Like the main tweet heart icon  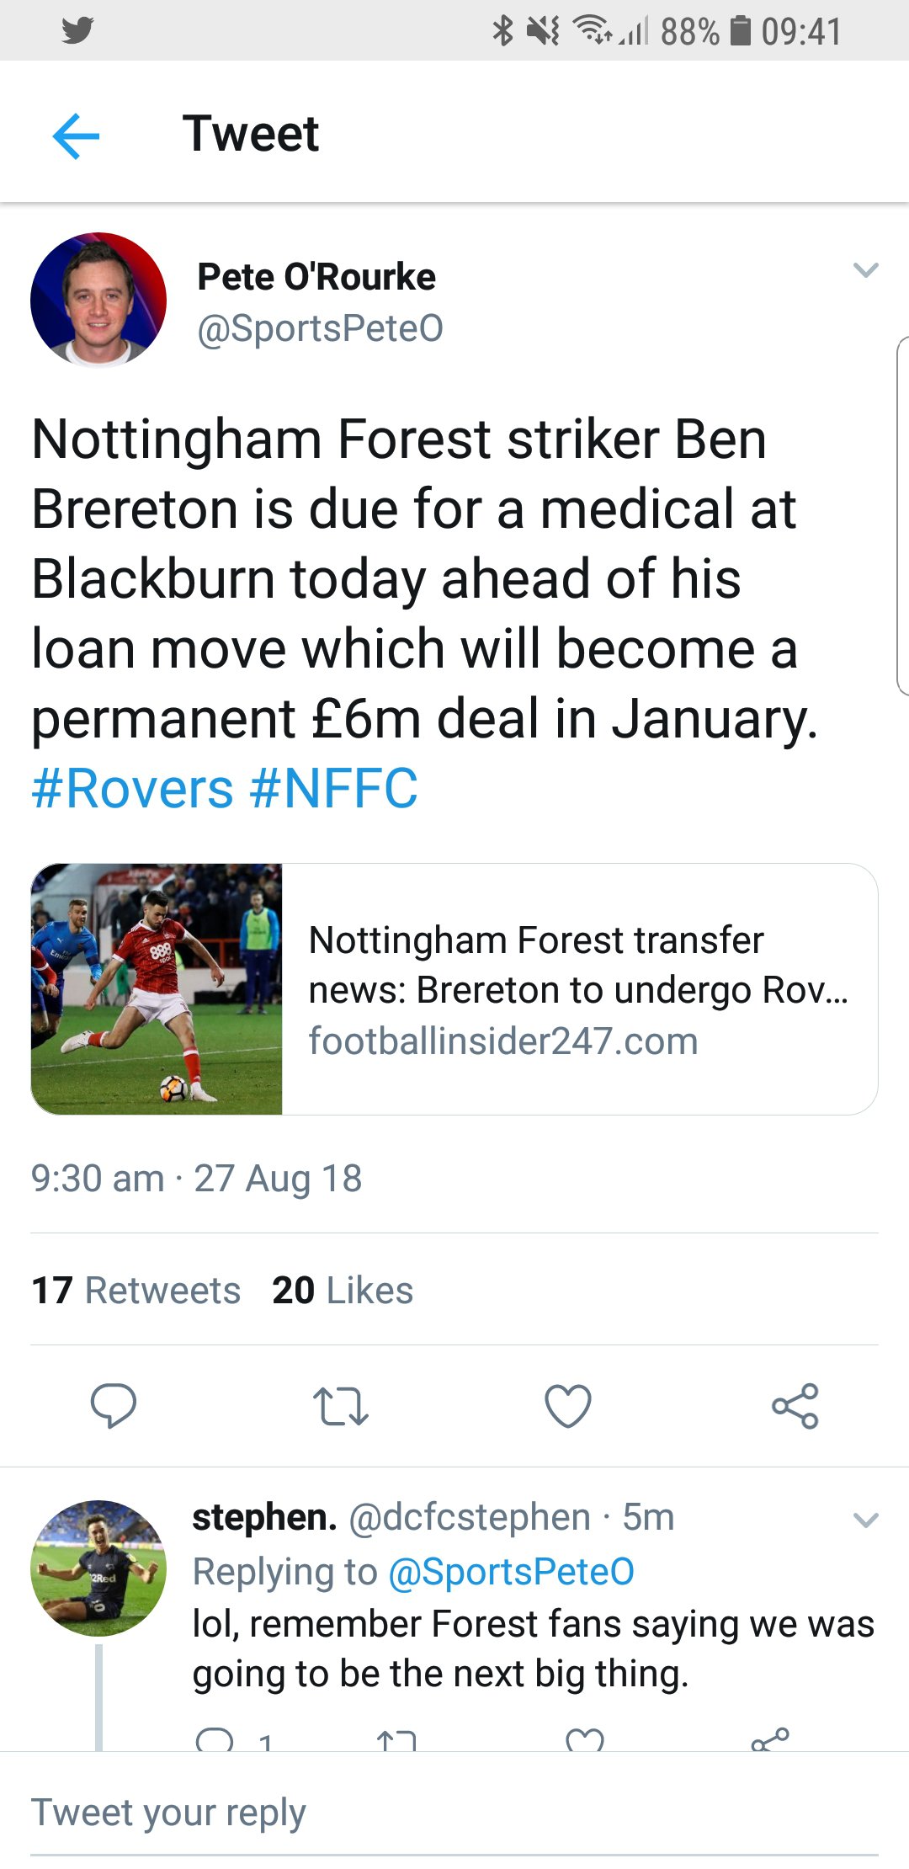pos(568,1405)
